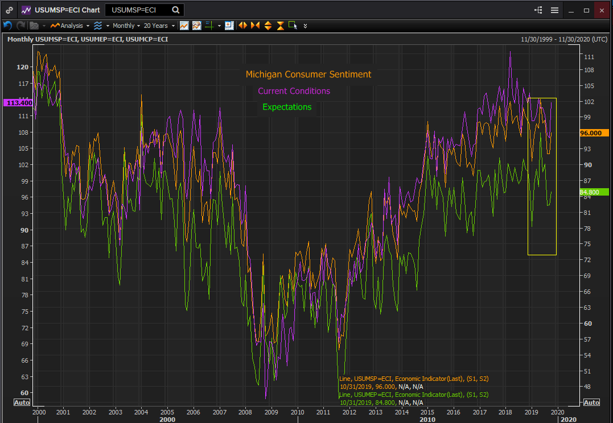Toggle the right axis Auto scale button

coord(591,403)
